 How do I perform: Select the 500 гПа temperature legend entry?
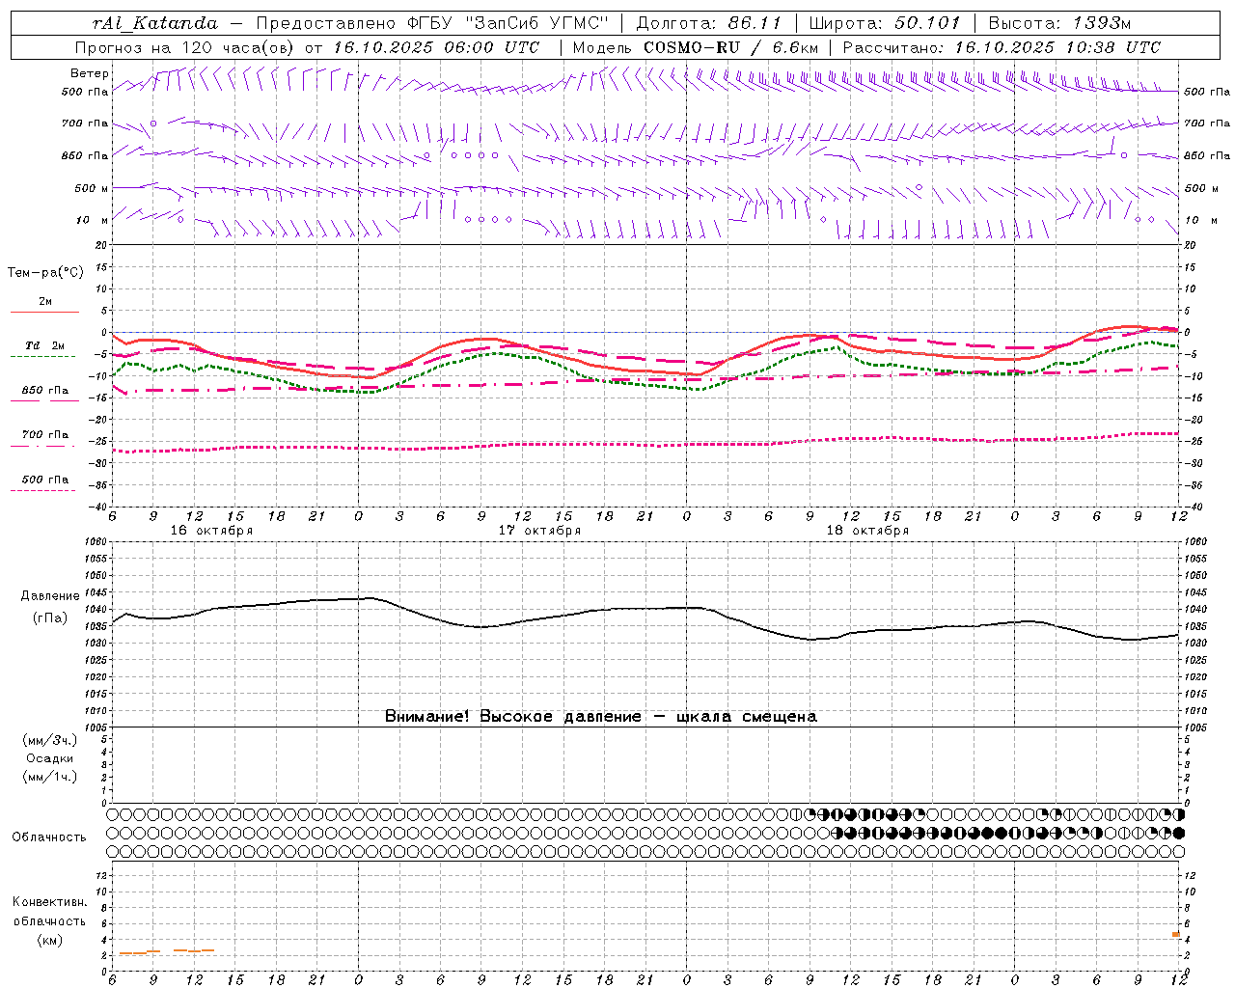[x=45, y=480]
